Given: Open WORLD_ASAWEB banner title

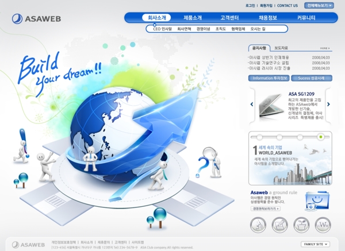Looking at the screenshot, I should [x=275, y=153].
